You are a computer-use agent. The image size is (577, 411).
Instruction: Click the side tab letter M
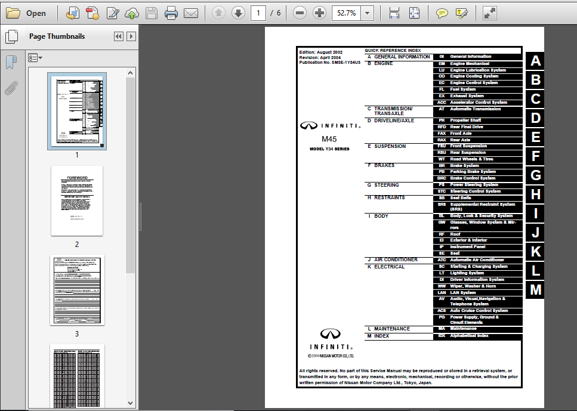pos(535,289)
